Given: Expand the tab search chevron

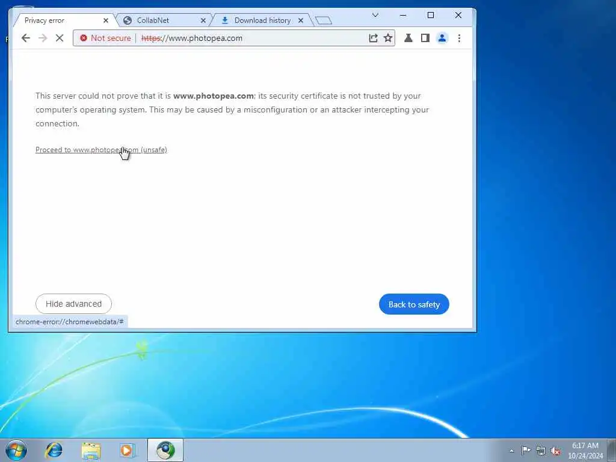Looking at the screenshot, I should point(375,15).
